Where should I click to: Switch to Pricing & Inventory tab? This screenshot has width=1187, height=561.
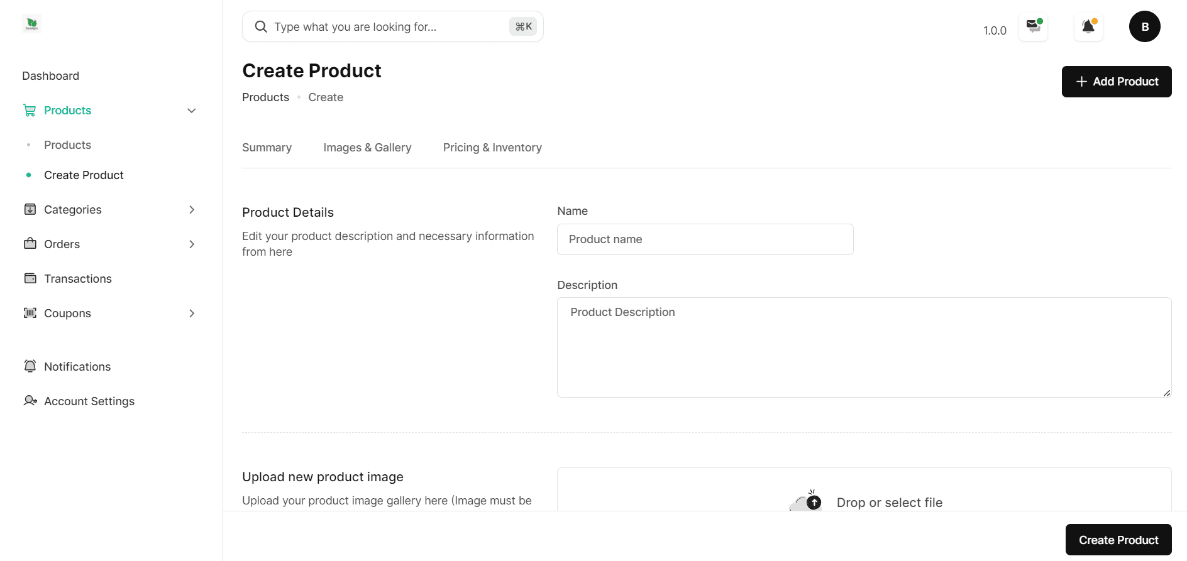pos(492,148)
